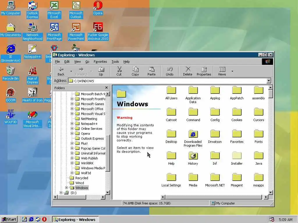
Task: Open the Help menu
Action: coord(126,62)
